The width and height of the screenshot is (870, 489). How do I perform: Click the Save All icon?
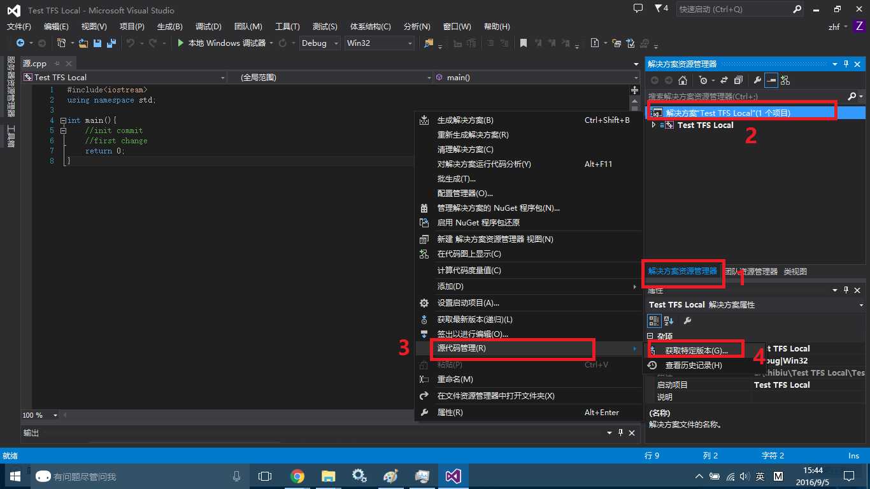pos(111,43)
